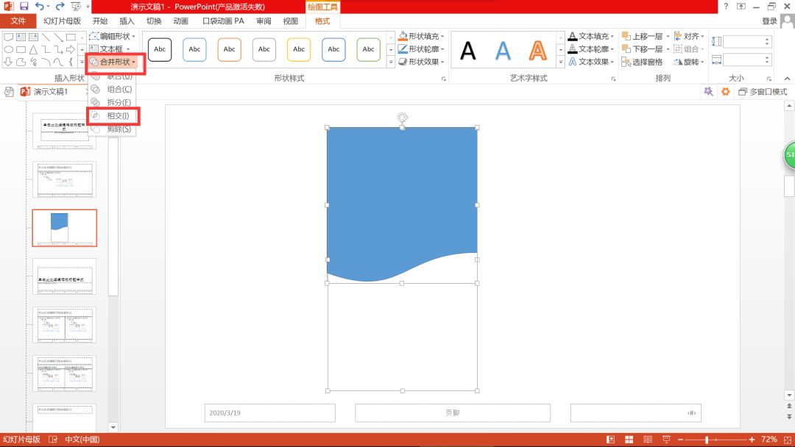Click Bring Forward (上移一层) button
The height and width of the screenshot is (447, 795).
point(642,36)
